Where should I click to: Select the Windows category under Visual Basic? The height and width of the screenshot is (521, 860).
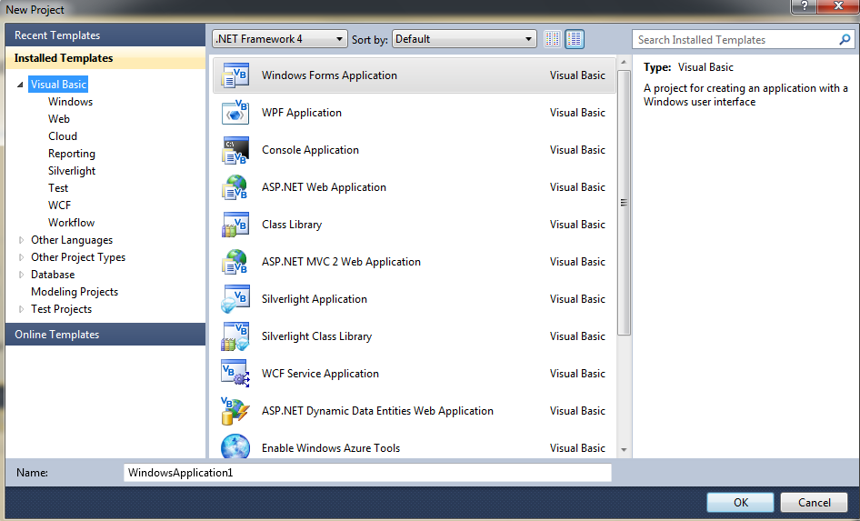(x=70, y=102)
